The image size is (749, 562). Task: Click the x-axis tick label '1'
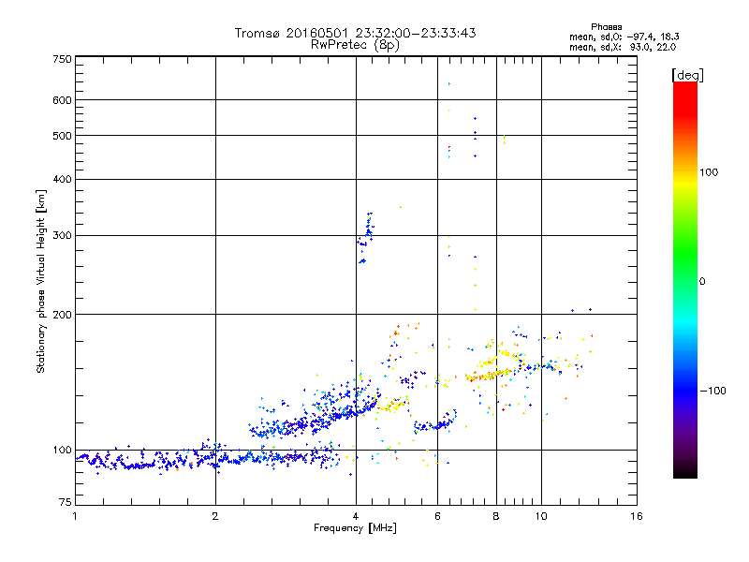pyautogui.click(x=75, y=516)
